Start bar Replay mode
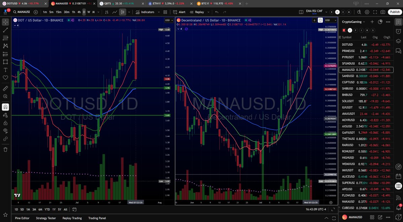The width and height of the screenshot is (403, 222). [197, 12]
